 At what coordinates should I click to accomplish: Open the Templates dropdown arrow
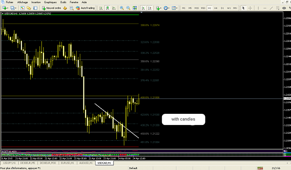pyautogui.click(x=177, y=8)
